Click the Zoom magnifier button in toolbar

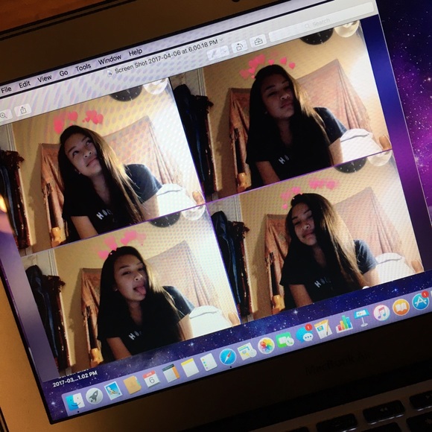(x=4, y=115)
